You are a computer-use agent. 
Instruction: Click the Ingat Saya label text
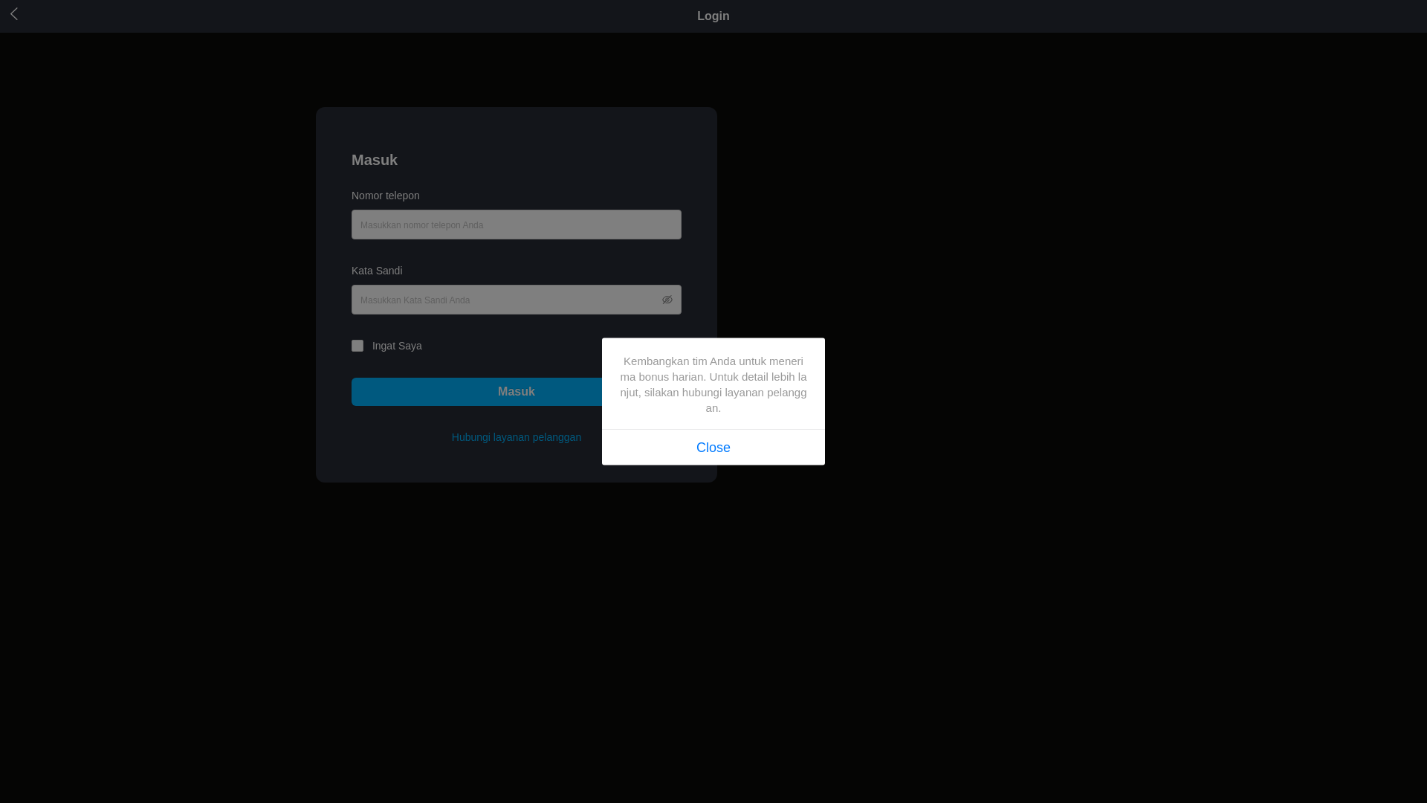tap(397, 346)
